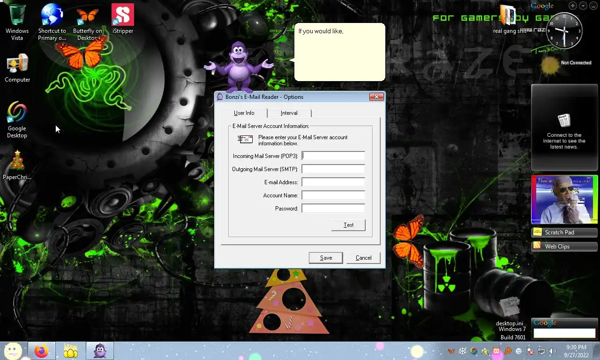
Task: Click the analog clock gadget
Action: tap(564, 31)
